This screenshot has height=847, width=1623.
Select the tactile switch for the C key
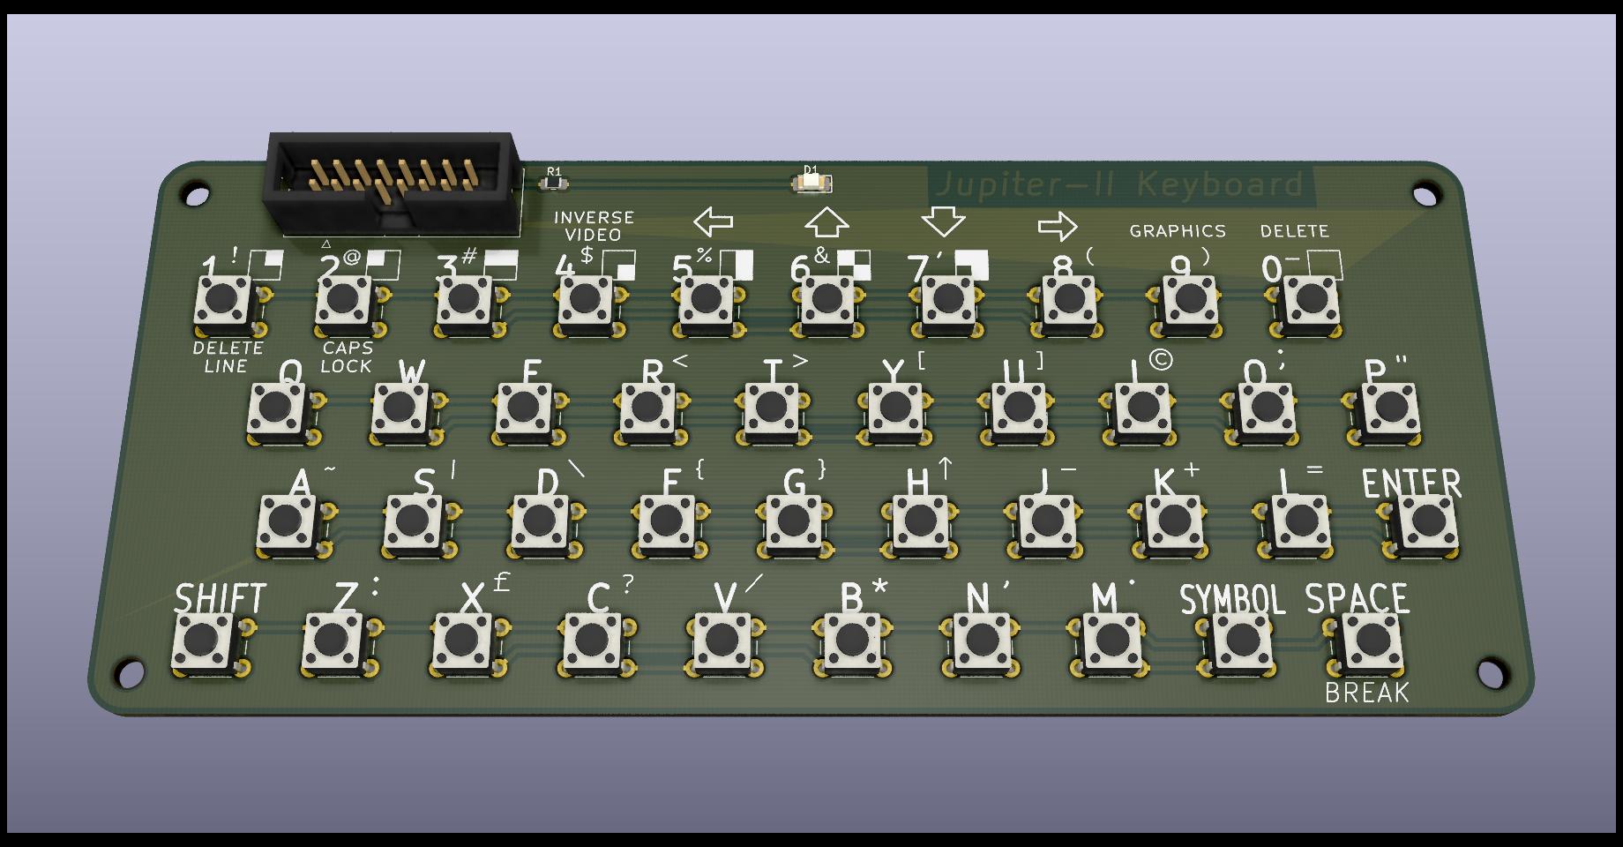[x=595, y=644]
